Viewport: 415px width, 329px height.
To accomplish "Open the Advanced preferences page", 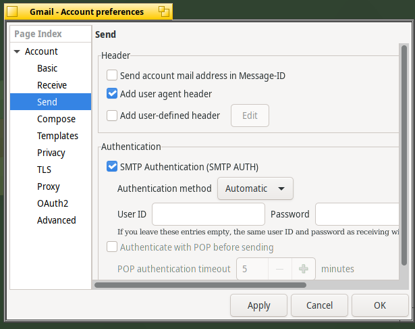I will pos(57,220).
